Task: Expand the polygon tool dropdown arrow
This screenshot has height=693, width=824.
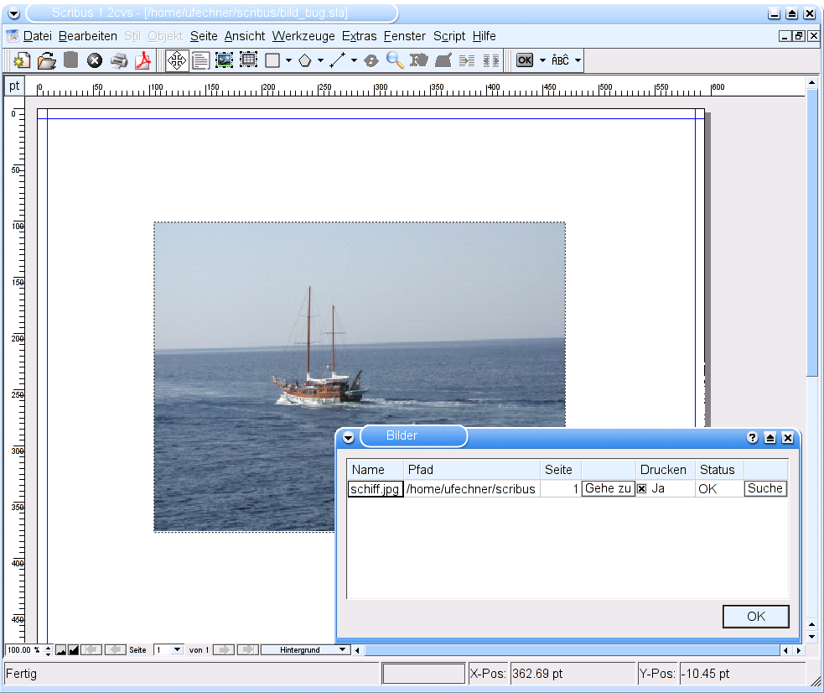Action: (x=320, y=60)
